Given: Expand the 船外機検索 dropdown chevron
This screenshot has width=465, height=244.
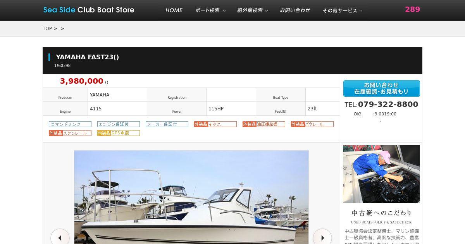Looking at the screenshot, I should coord(267,11).
